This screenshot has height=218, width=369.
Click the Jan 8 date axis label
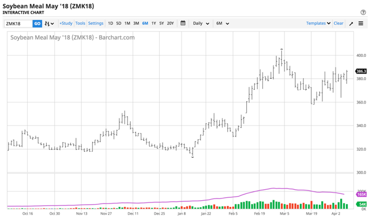click(x=182, y=213)
